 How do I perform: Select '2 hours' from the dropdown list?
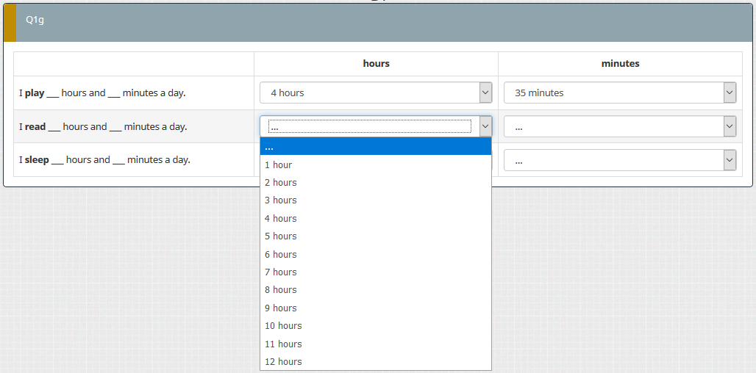point(375,183)
